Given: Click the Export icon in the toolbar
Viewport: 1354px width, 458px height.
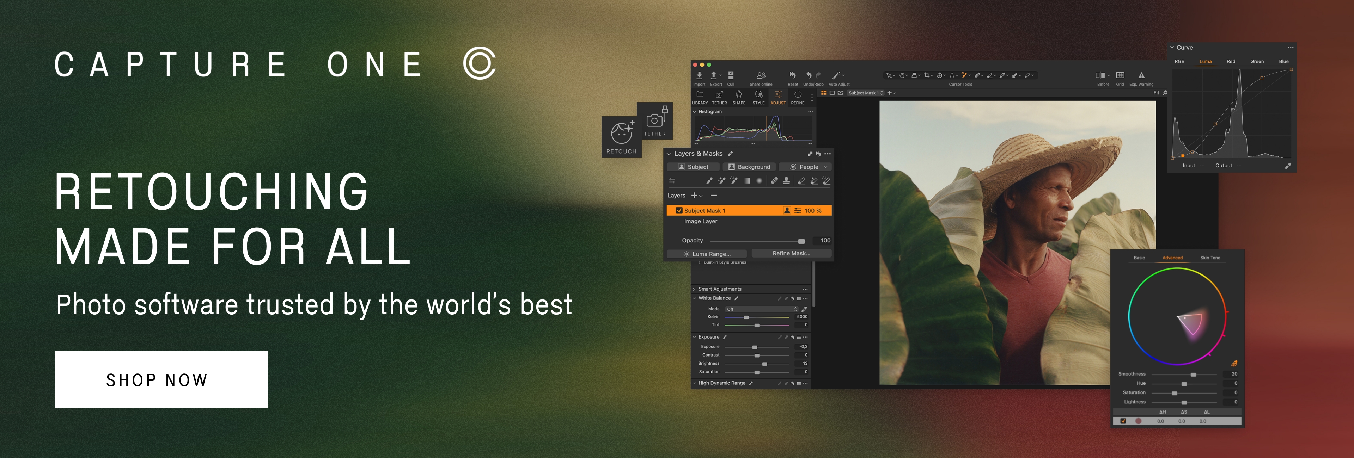Looking at the screenshot, I should (x=714, y=75).
